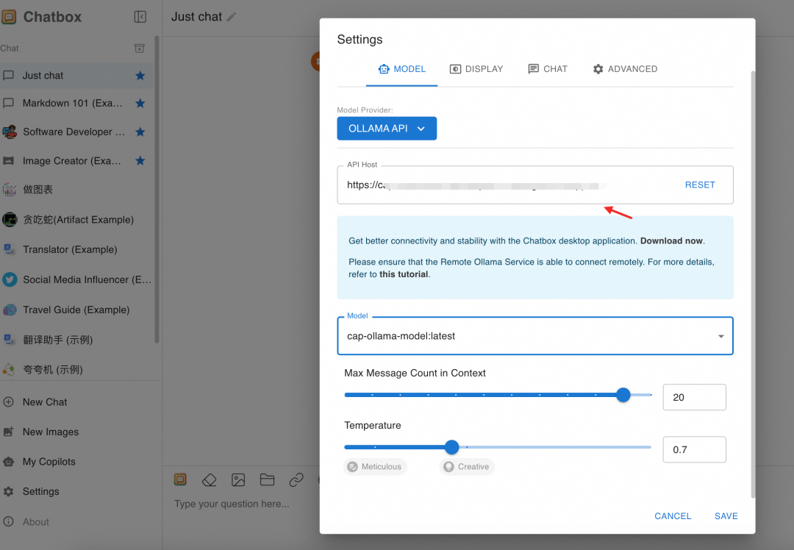Click SAVE in the Settings dialog
794x550 pixels.
click(x=726, y=516)
